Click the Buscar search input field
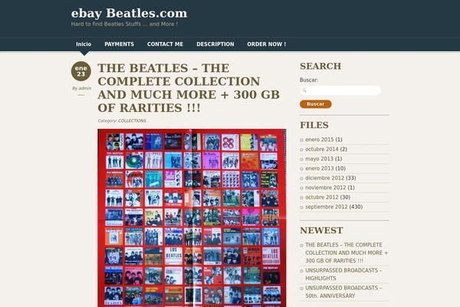The width and height of the screenshot is (460, 307). tap(340, 91)
